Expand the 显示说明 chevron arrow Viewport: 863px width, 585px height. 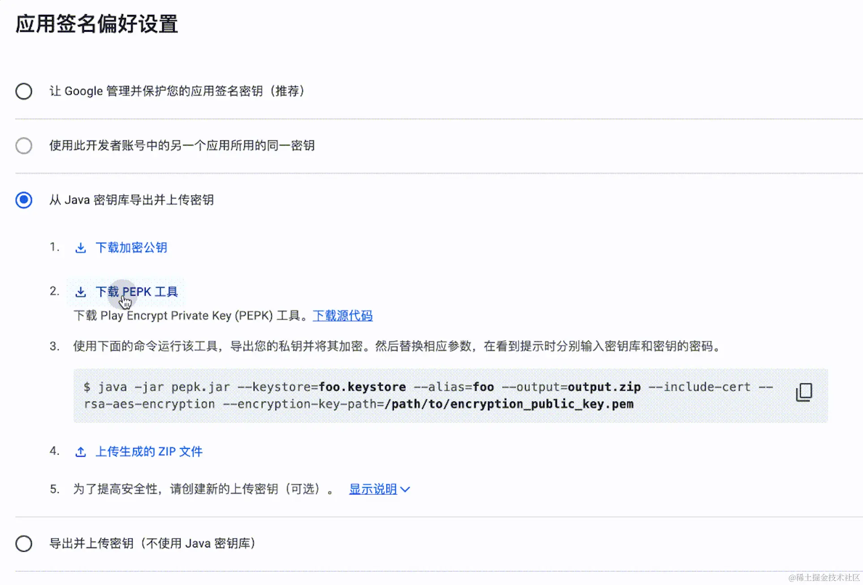pos(405,489)
